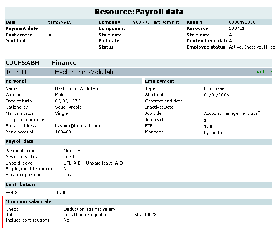Screen dimensions: 280x234
Task: Select cost center code "000F&ABH"
Action: (x=22, y=63)
